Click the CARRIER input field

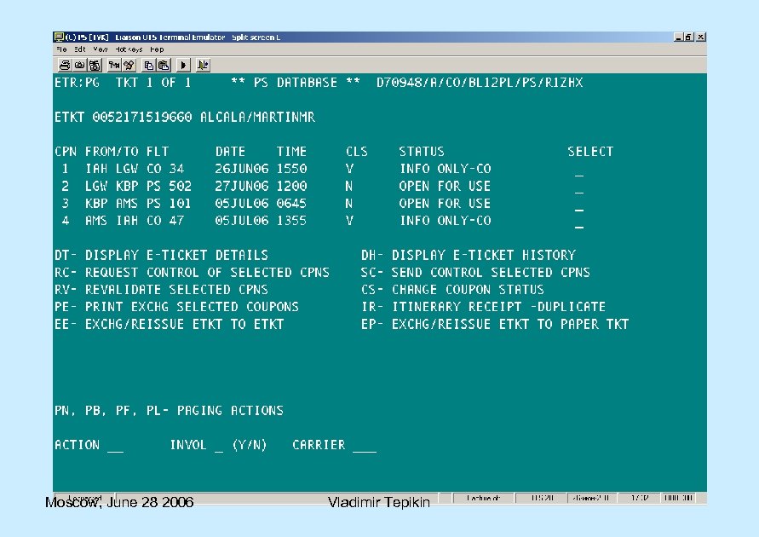point(365,447)
